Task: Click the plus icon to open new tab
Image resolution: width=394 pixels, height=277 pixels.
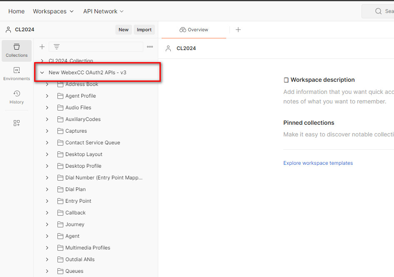Action: [238, 30]
